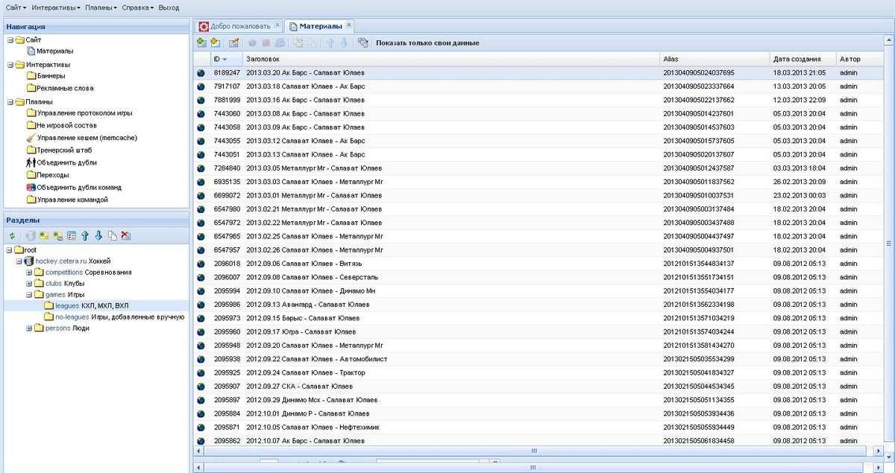895x473 pixels.
Task: Click move section down arrow in Разделы
Action: click(x=98, y=235)
